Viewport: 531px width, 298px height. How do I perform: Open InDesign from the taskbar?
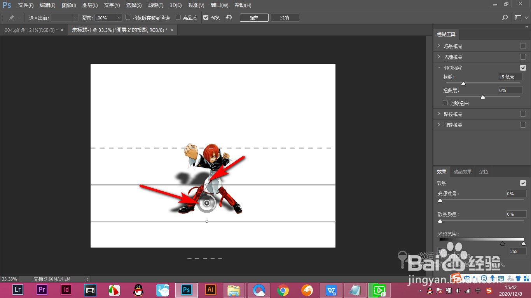point(66,290)
